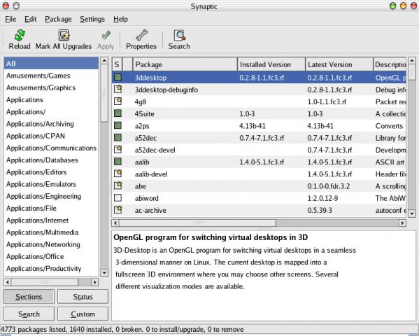Open the Help menu
Image resolution: width=419 pixels, height=336 pixels.
point(120,20)
